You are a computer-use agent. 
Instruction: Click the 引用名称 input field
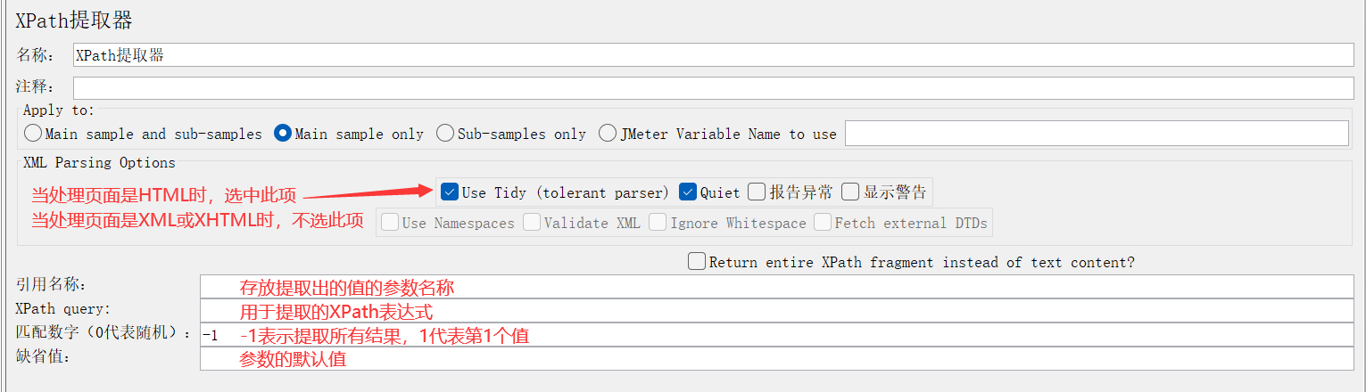(x=776, y=287)
